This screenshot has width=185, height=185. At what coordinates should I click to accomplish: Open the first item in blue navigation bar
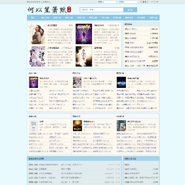pyautogui.click(x=33, y=17)
